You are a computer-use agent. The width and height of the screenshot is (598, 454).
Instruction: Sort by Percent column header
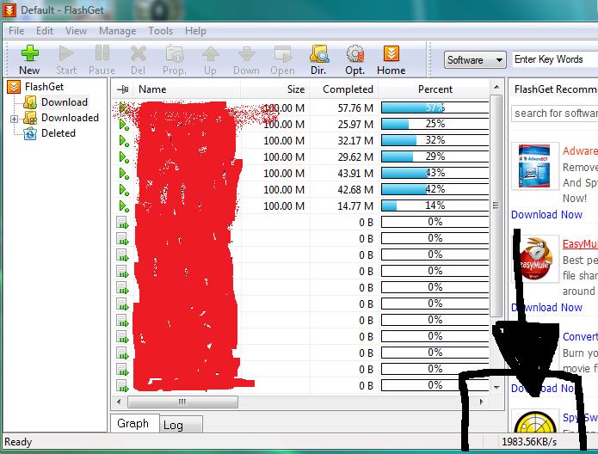point(435,89)
